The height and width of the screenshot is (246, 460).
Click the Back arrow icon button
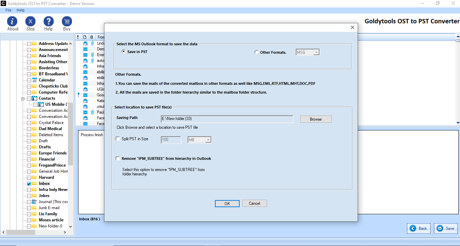point(413,228)
